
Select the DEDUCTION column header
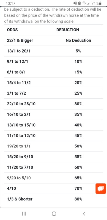tap(68, 30)
